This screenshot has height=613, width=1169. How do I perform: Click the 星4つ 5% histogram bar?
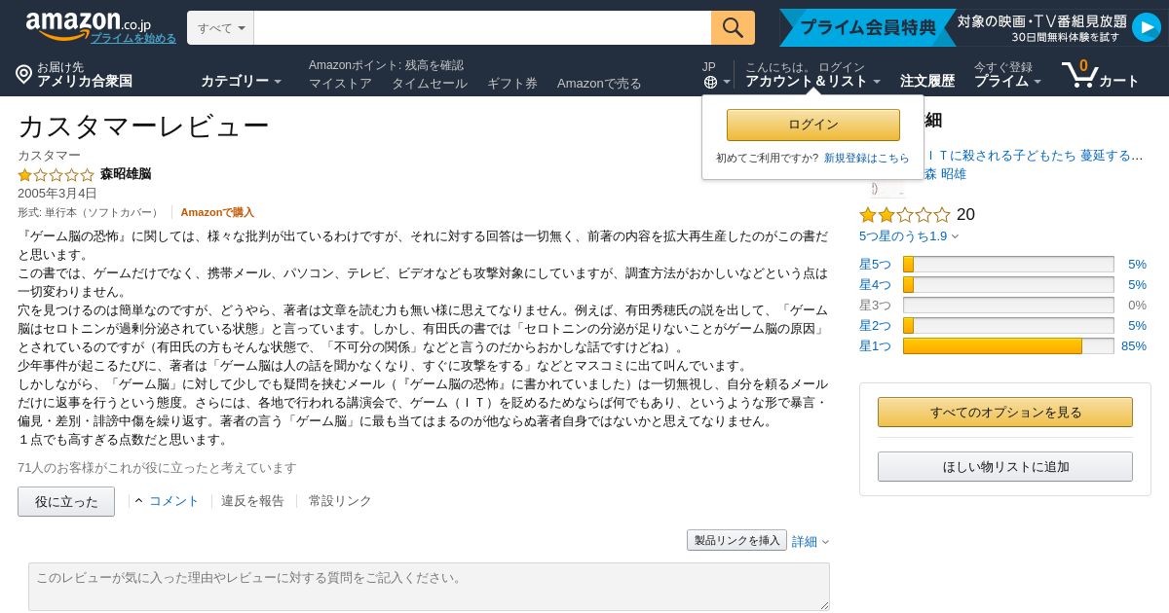pyautogui.click(x=1008, y=285)
